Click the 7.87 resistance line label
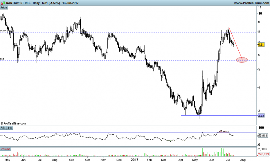Image resolution: width=270 pixels, height=162 pixels. (3, 31)
